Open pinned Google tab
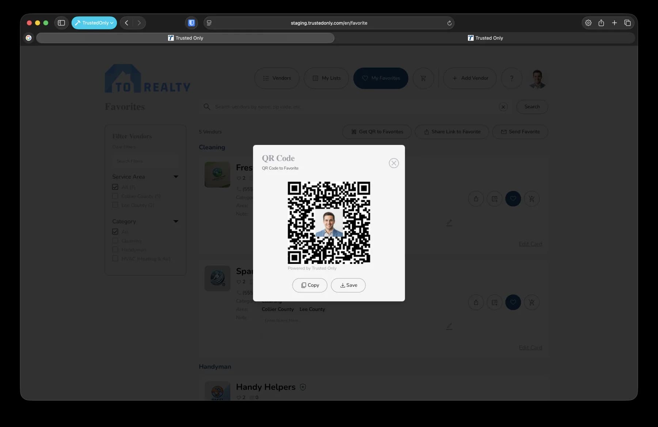 (29, 38)
